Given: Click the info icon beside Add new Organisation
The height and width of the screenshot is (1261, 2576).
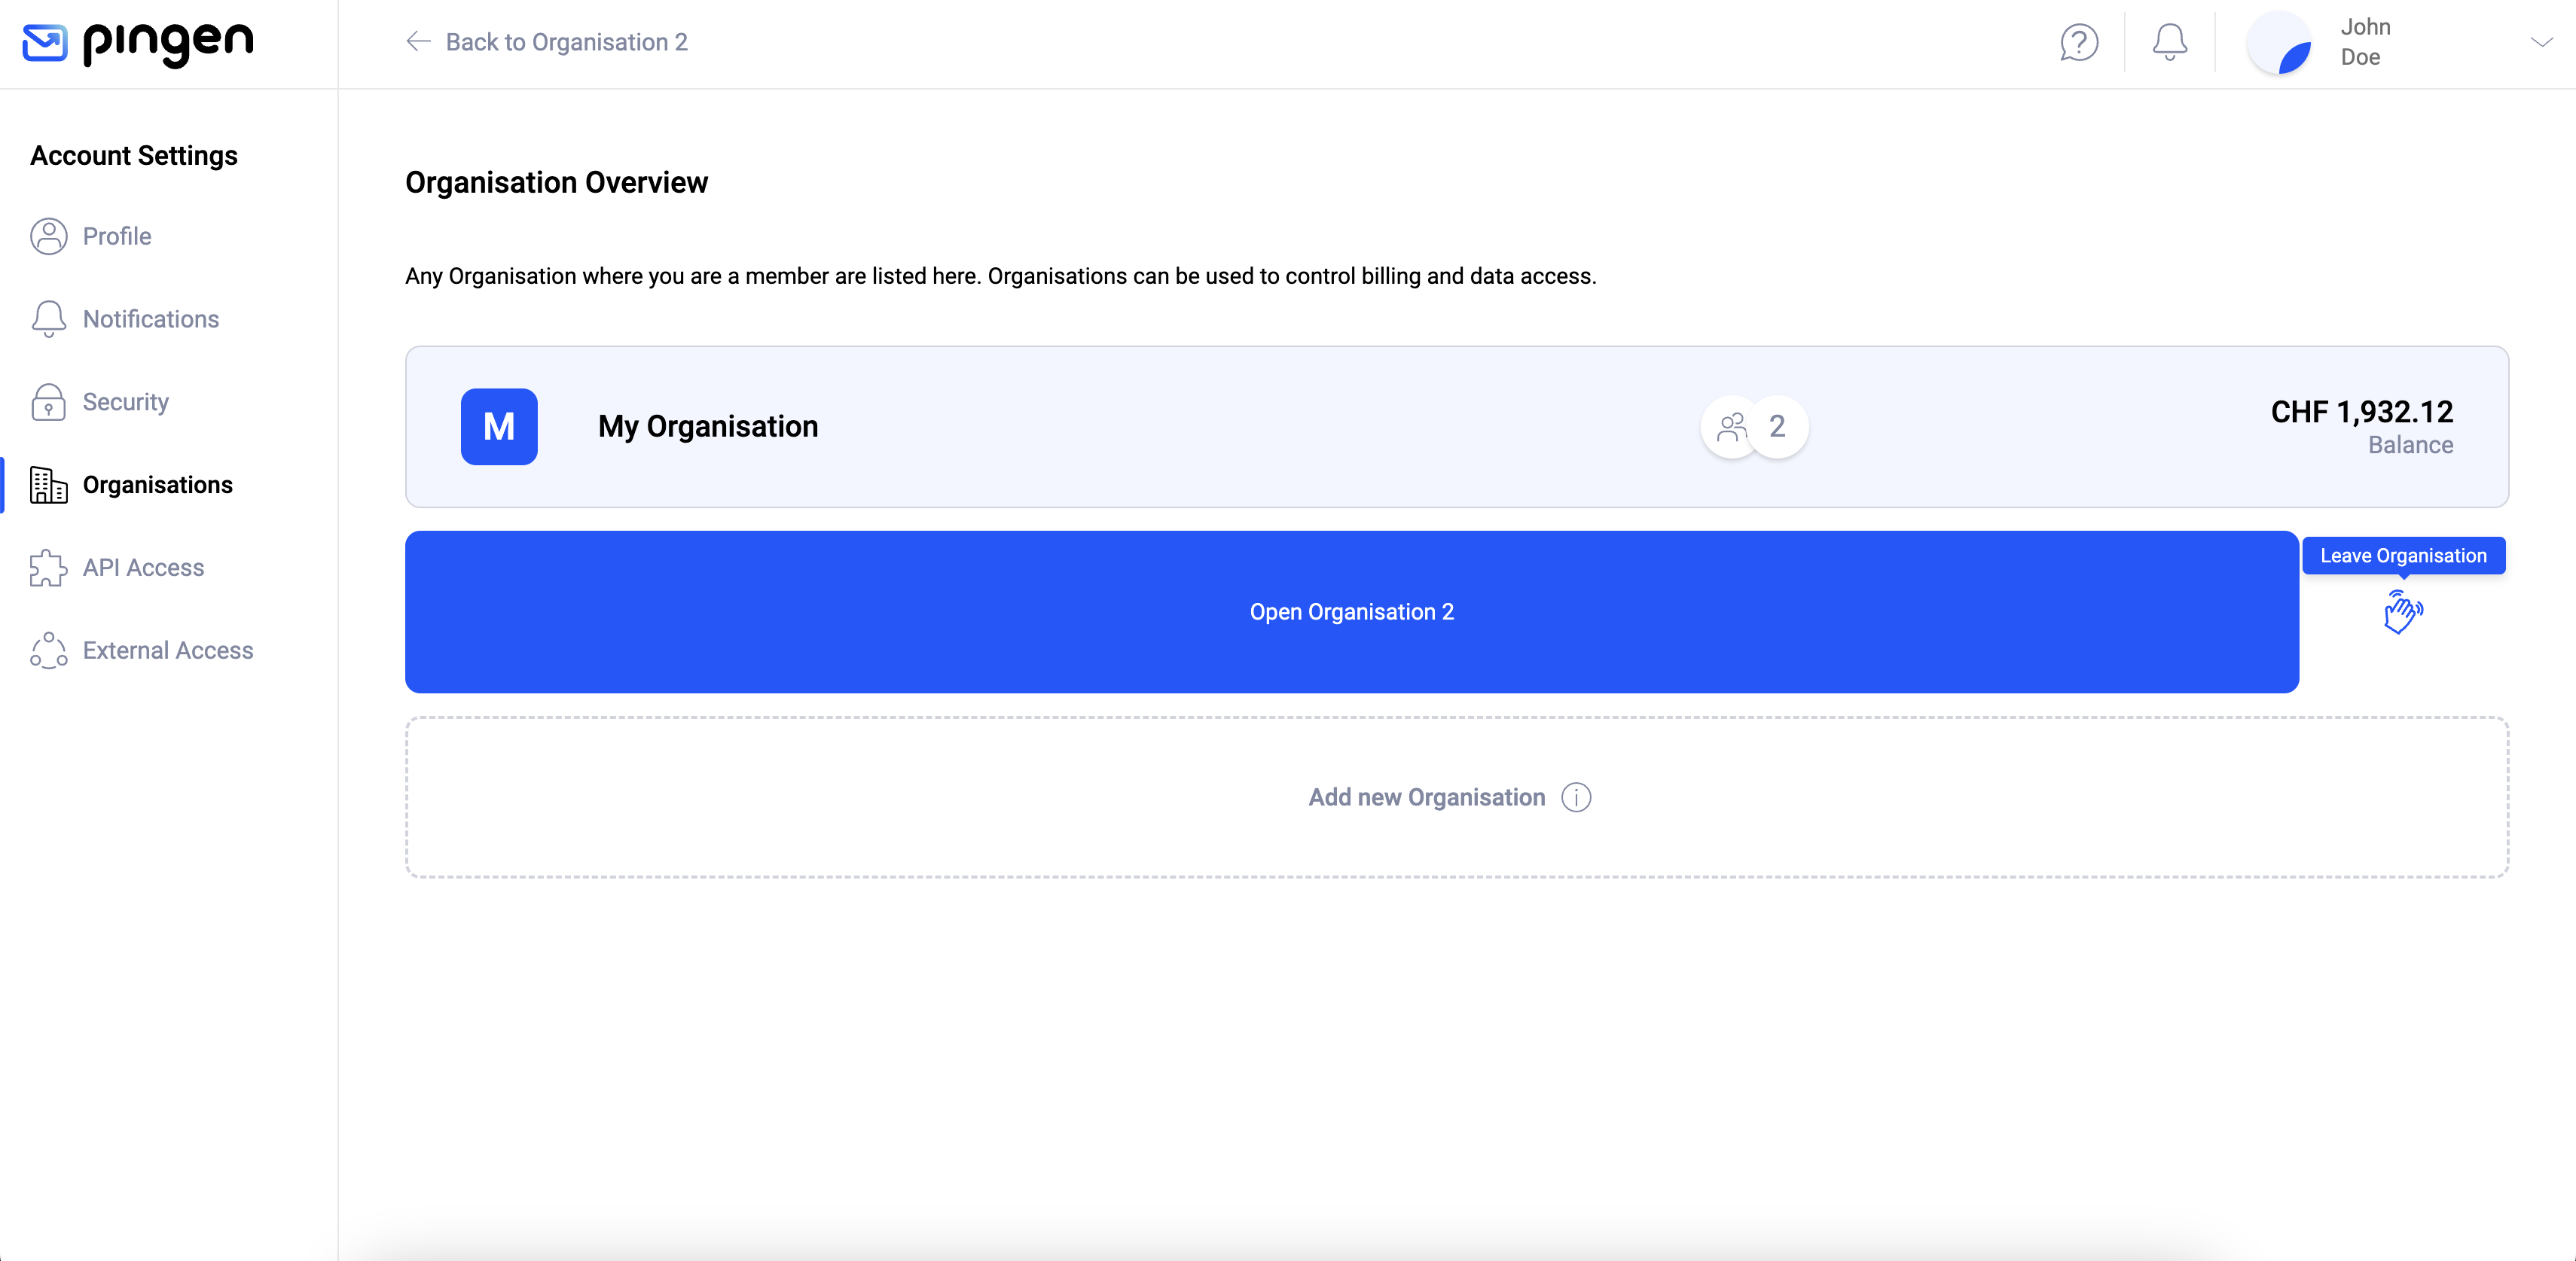Looking at the screenshot, I should 1576,797.
